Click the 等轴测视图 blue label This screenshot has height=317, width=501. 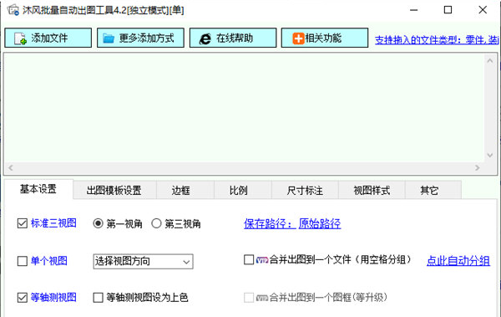pos(53,298)
